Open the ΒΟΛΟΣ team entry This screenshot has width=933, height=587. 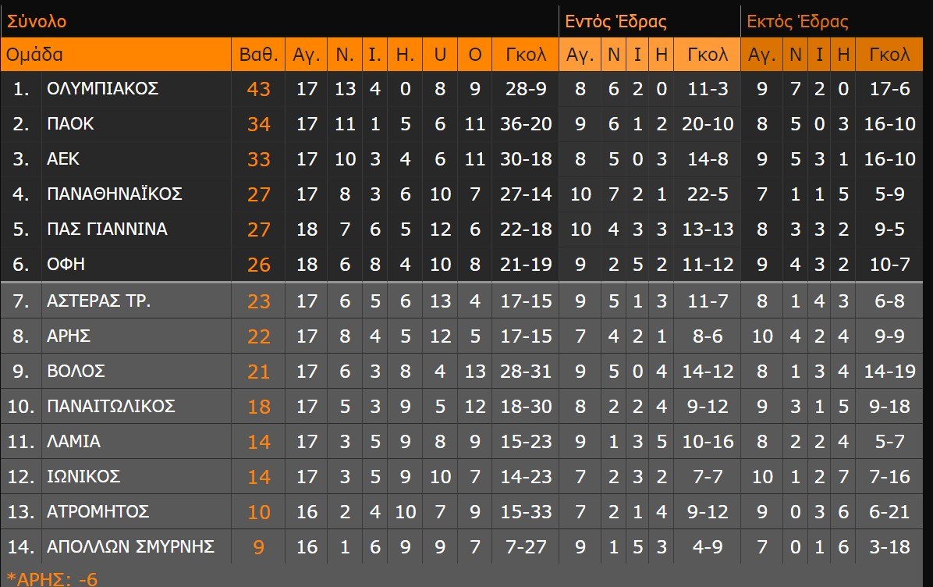point(76,371)
